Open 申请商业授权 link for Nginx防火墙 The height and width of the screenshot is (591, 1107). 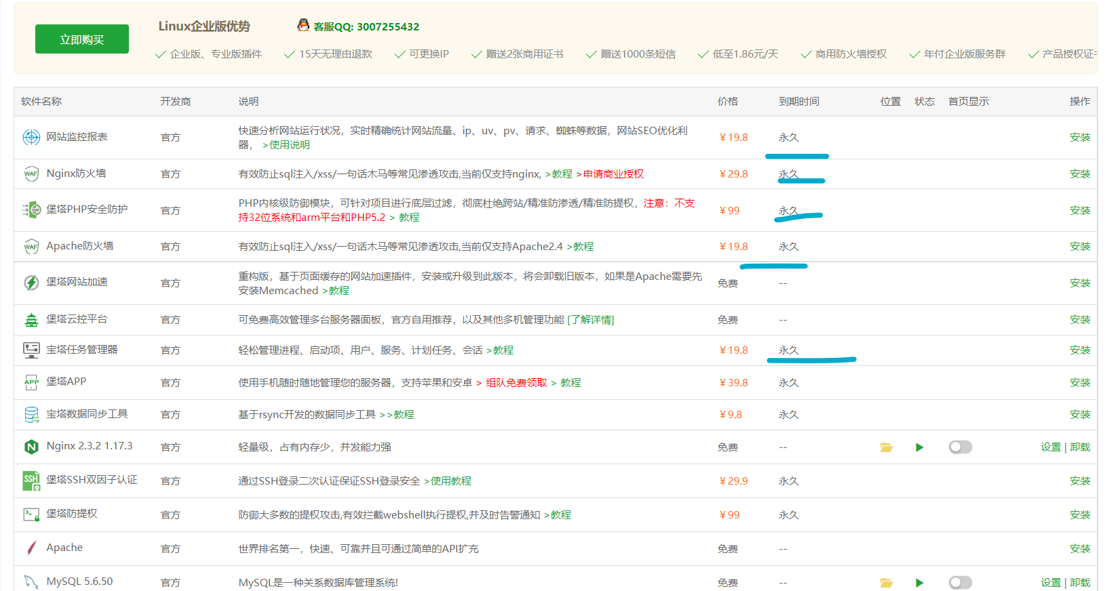pos(613,174)
